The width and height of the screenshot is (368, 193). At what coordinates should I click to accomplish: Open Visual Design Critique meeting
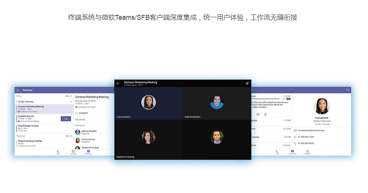(x=44, y=128)
